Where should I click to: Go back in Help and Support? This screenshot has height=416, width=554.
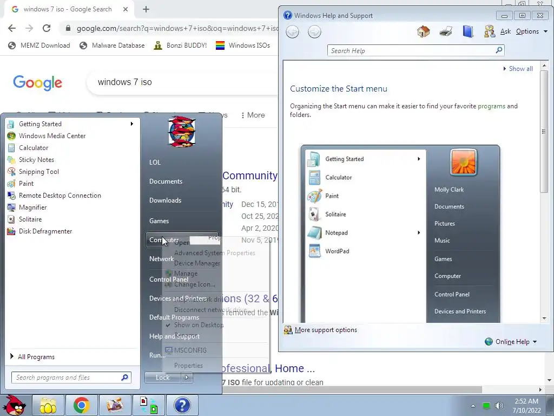click(x=292, y=32)
